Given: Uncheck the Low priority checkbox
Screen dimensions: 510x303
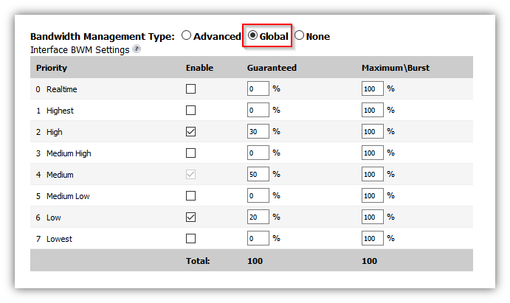Looking at the screenshot, I should coord(190,217).
